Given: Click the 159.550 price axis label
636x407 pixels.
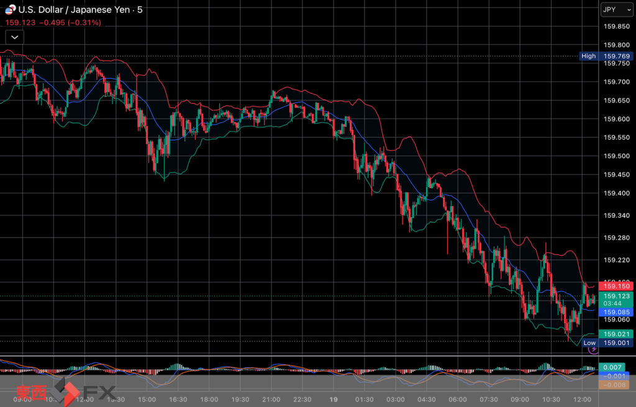Looking at the screenshot, I should (x=617, y=137).
